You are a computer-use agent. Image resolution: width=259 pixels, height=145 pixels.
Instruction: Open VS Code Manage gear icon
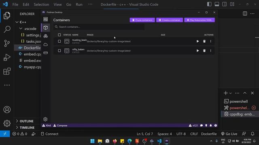tap(7, 123)
